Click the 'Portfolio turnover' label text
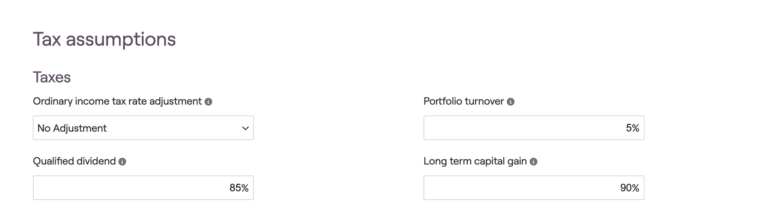Image resolution: width=760 pixels, height=215 pixels. pyautogui.click(x=464, y=101)
